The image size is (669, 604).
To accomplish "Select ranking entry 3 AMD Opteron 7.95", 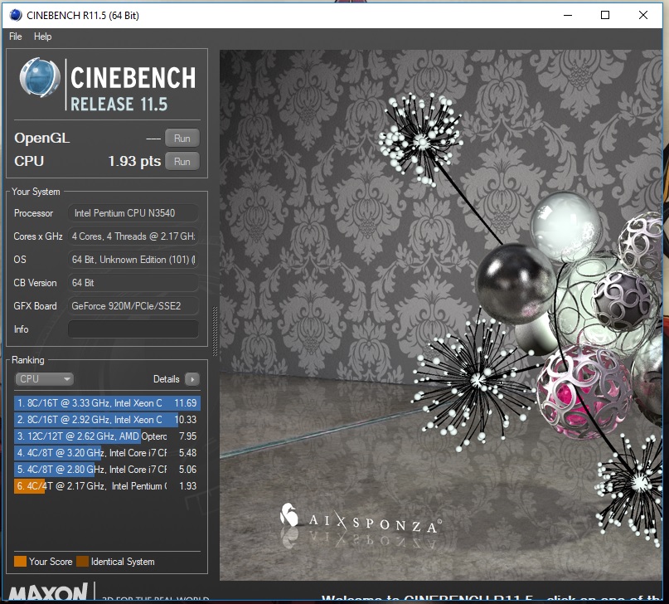I will [x=107, y=436].
